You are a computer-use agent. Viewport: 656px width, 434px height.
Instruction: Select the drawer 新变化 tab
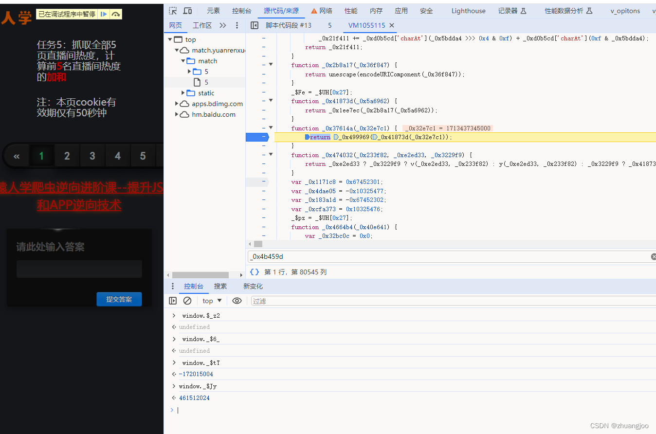[x=253, y=286]
